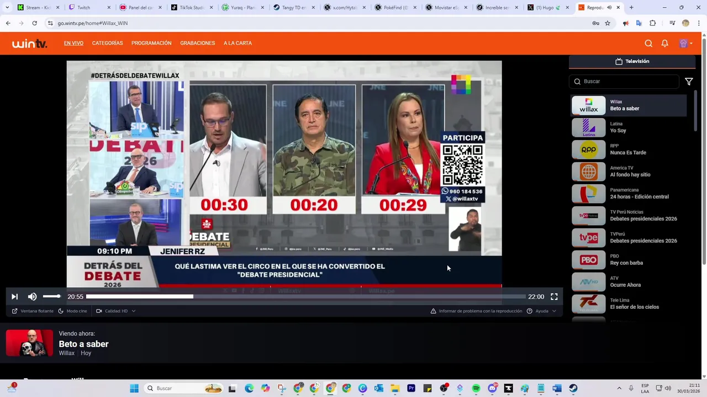This screenshot has width=707, height=397.
Task: Click the Windows taskbar Buscar search box
Action: click(x=184, y=388)
